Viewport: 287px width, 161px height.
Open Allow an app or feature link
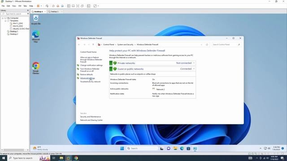(91, 59)
